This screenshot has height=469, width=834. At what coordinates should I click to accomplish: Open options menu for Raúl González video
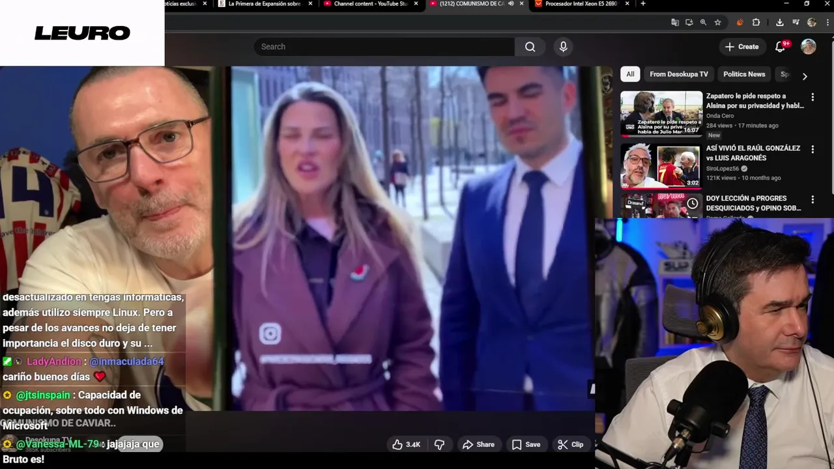coord(812,149)
